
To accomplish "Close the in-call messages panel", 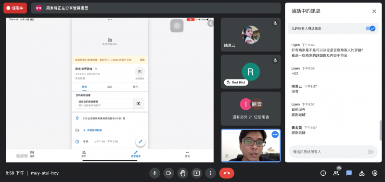I will pyautogui.click(x=374, y=11).
